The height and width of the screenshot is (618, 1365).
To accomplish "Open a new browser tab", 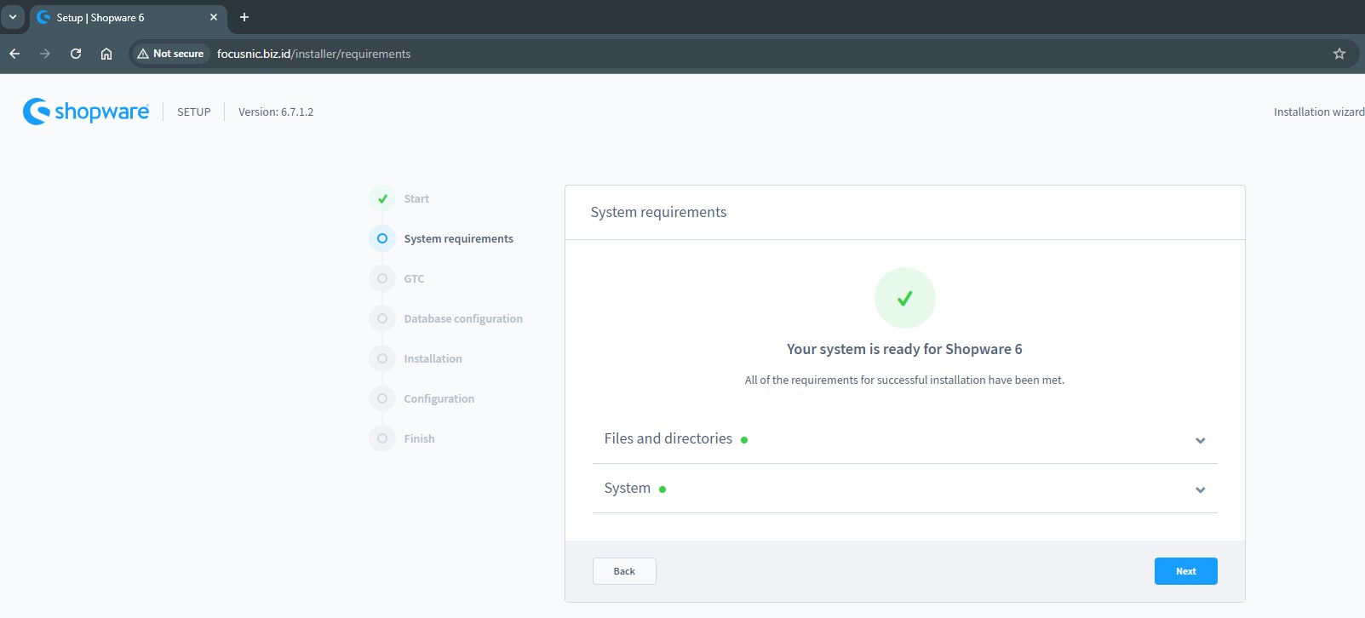I will pyautogui.click(x=244, y=17).
